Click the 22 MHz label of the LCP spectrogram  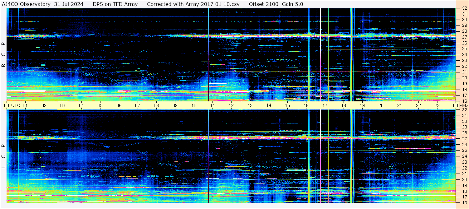[464, 168]
